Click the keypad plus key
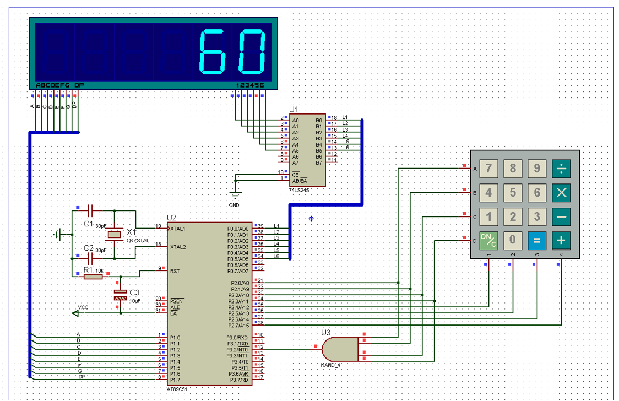The width and height of the screenshot is (619, 401). click(x=561, y=240)
